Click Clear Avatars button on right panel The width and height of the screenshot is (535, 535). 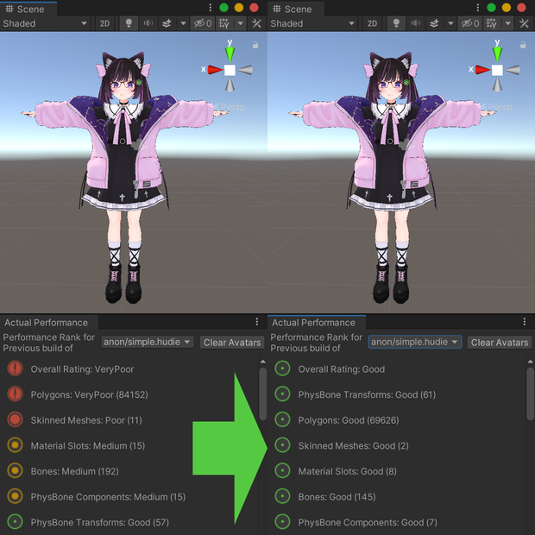pos(500,343)
